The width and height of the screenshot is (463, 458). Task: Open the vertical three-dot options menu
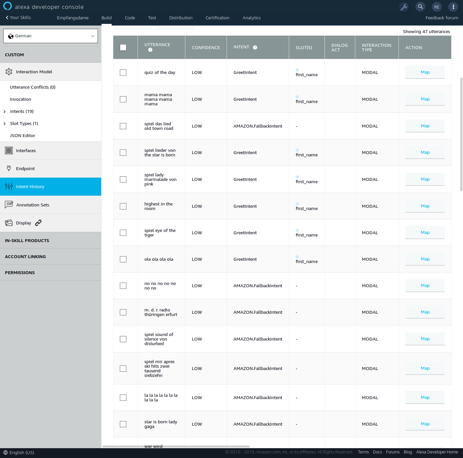[x=453, y=7]
